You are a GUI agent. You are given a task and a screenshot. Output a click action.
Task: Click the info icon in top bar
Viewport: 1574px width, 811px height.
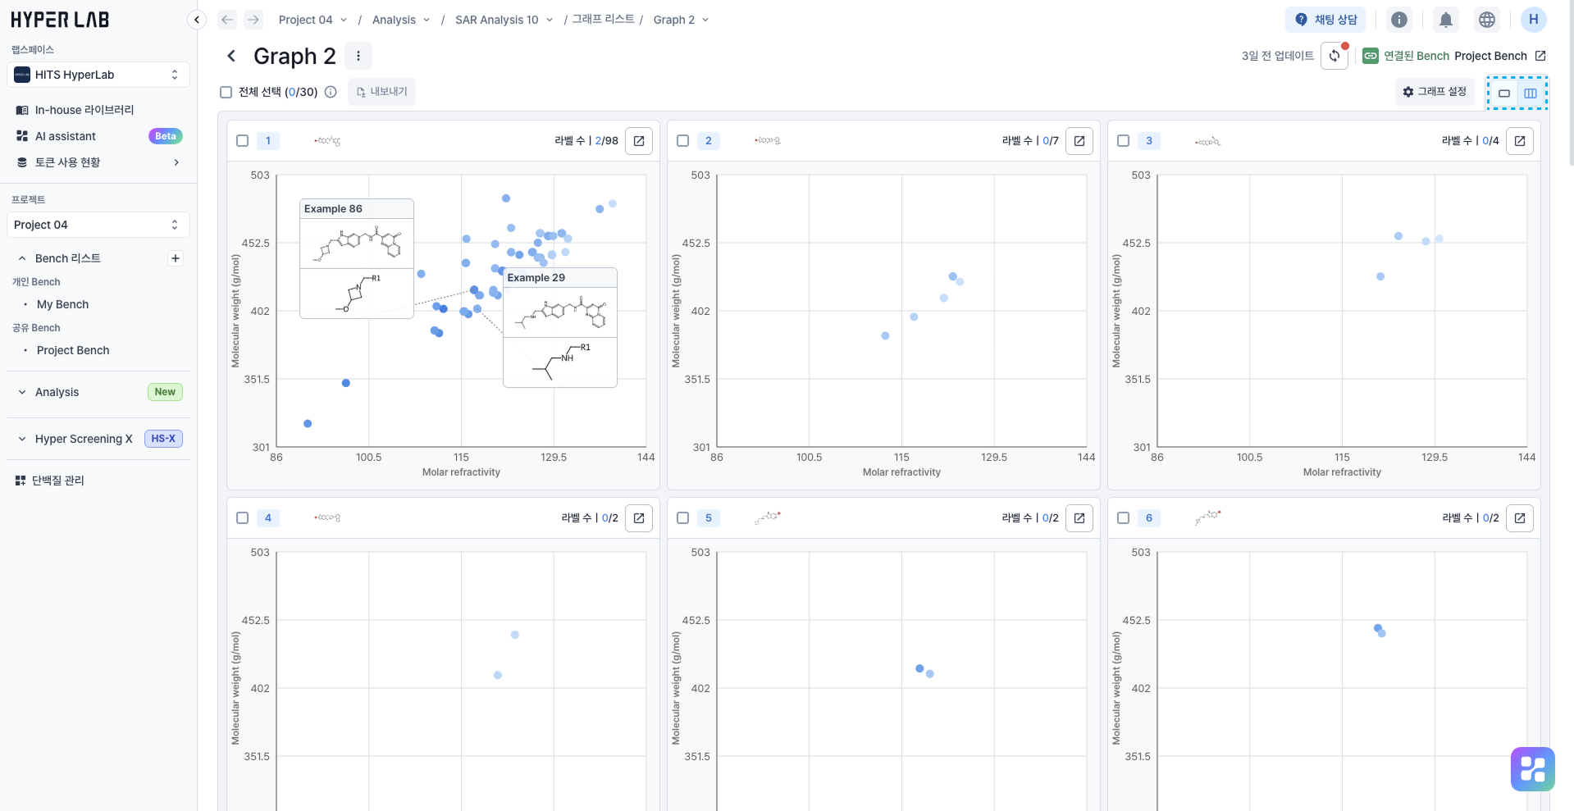[1399, 20]
